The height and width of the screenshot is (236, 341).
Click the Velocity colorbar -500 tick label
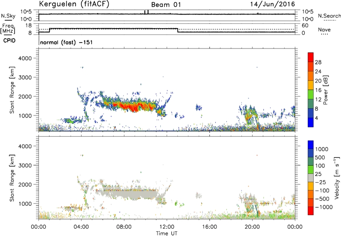(x=322, y=199)
